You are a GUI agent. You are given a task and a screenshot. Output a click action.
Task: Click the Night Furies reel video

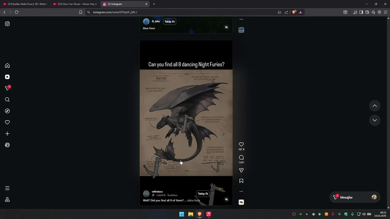(x=186, y=123)
